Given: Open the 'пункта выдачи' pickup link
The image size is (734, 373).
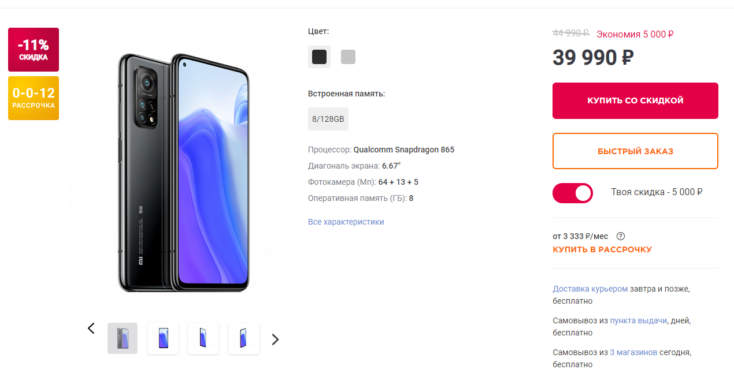Looking at the screenshot, I should tap(639, 320).
